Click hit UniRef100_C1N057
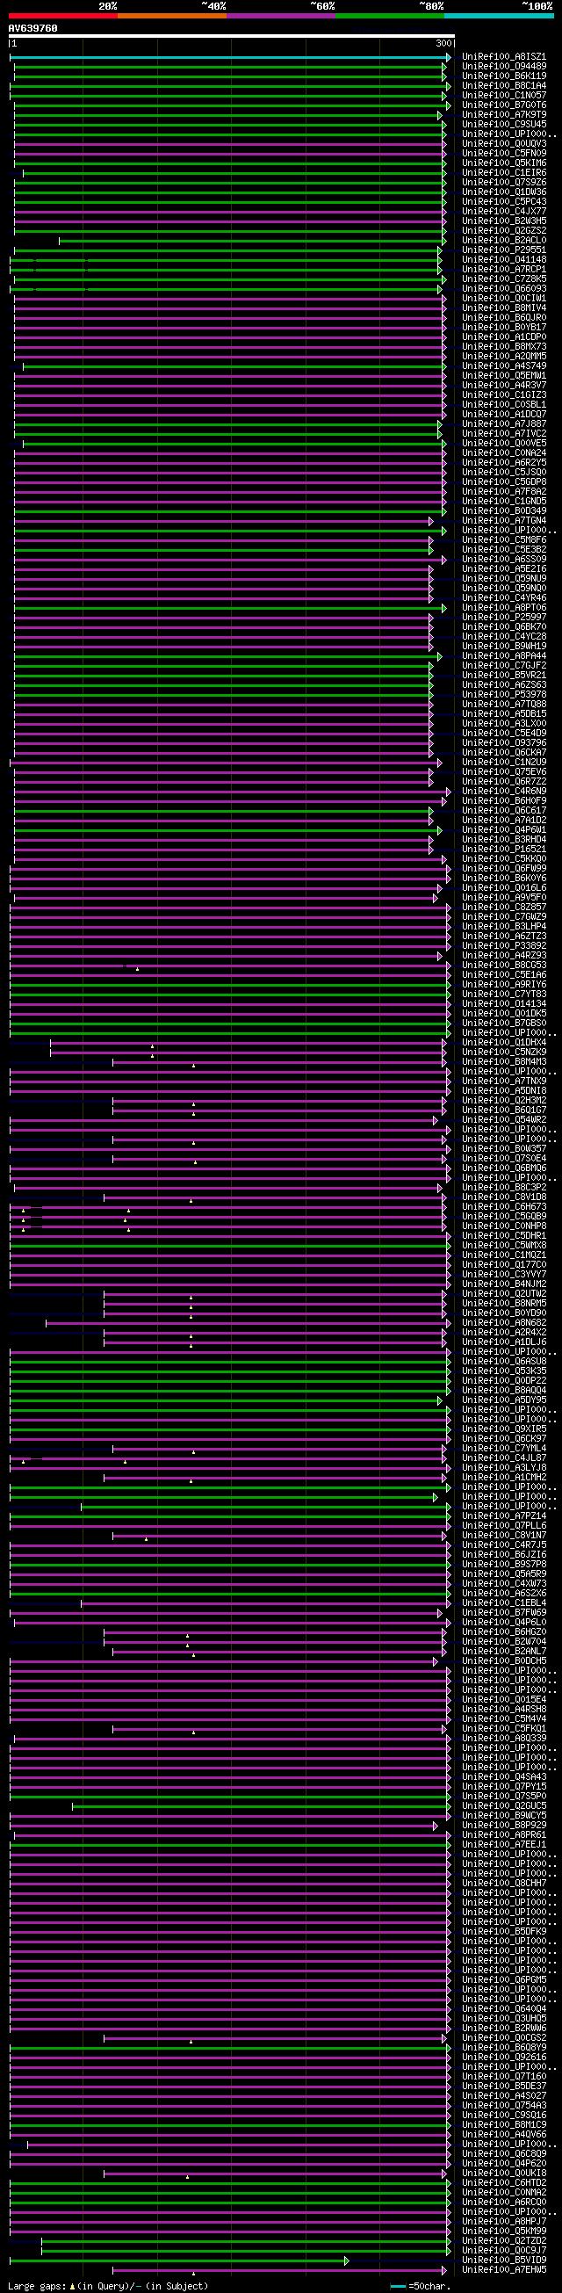This screenshot has height=2293, width=562. pyautogui.click(x=504, y=95)
